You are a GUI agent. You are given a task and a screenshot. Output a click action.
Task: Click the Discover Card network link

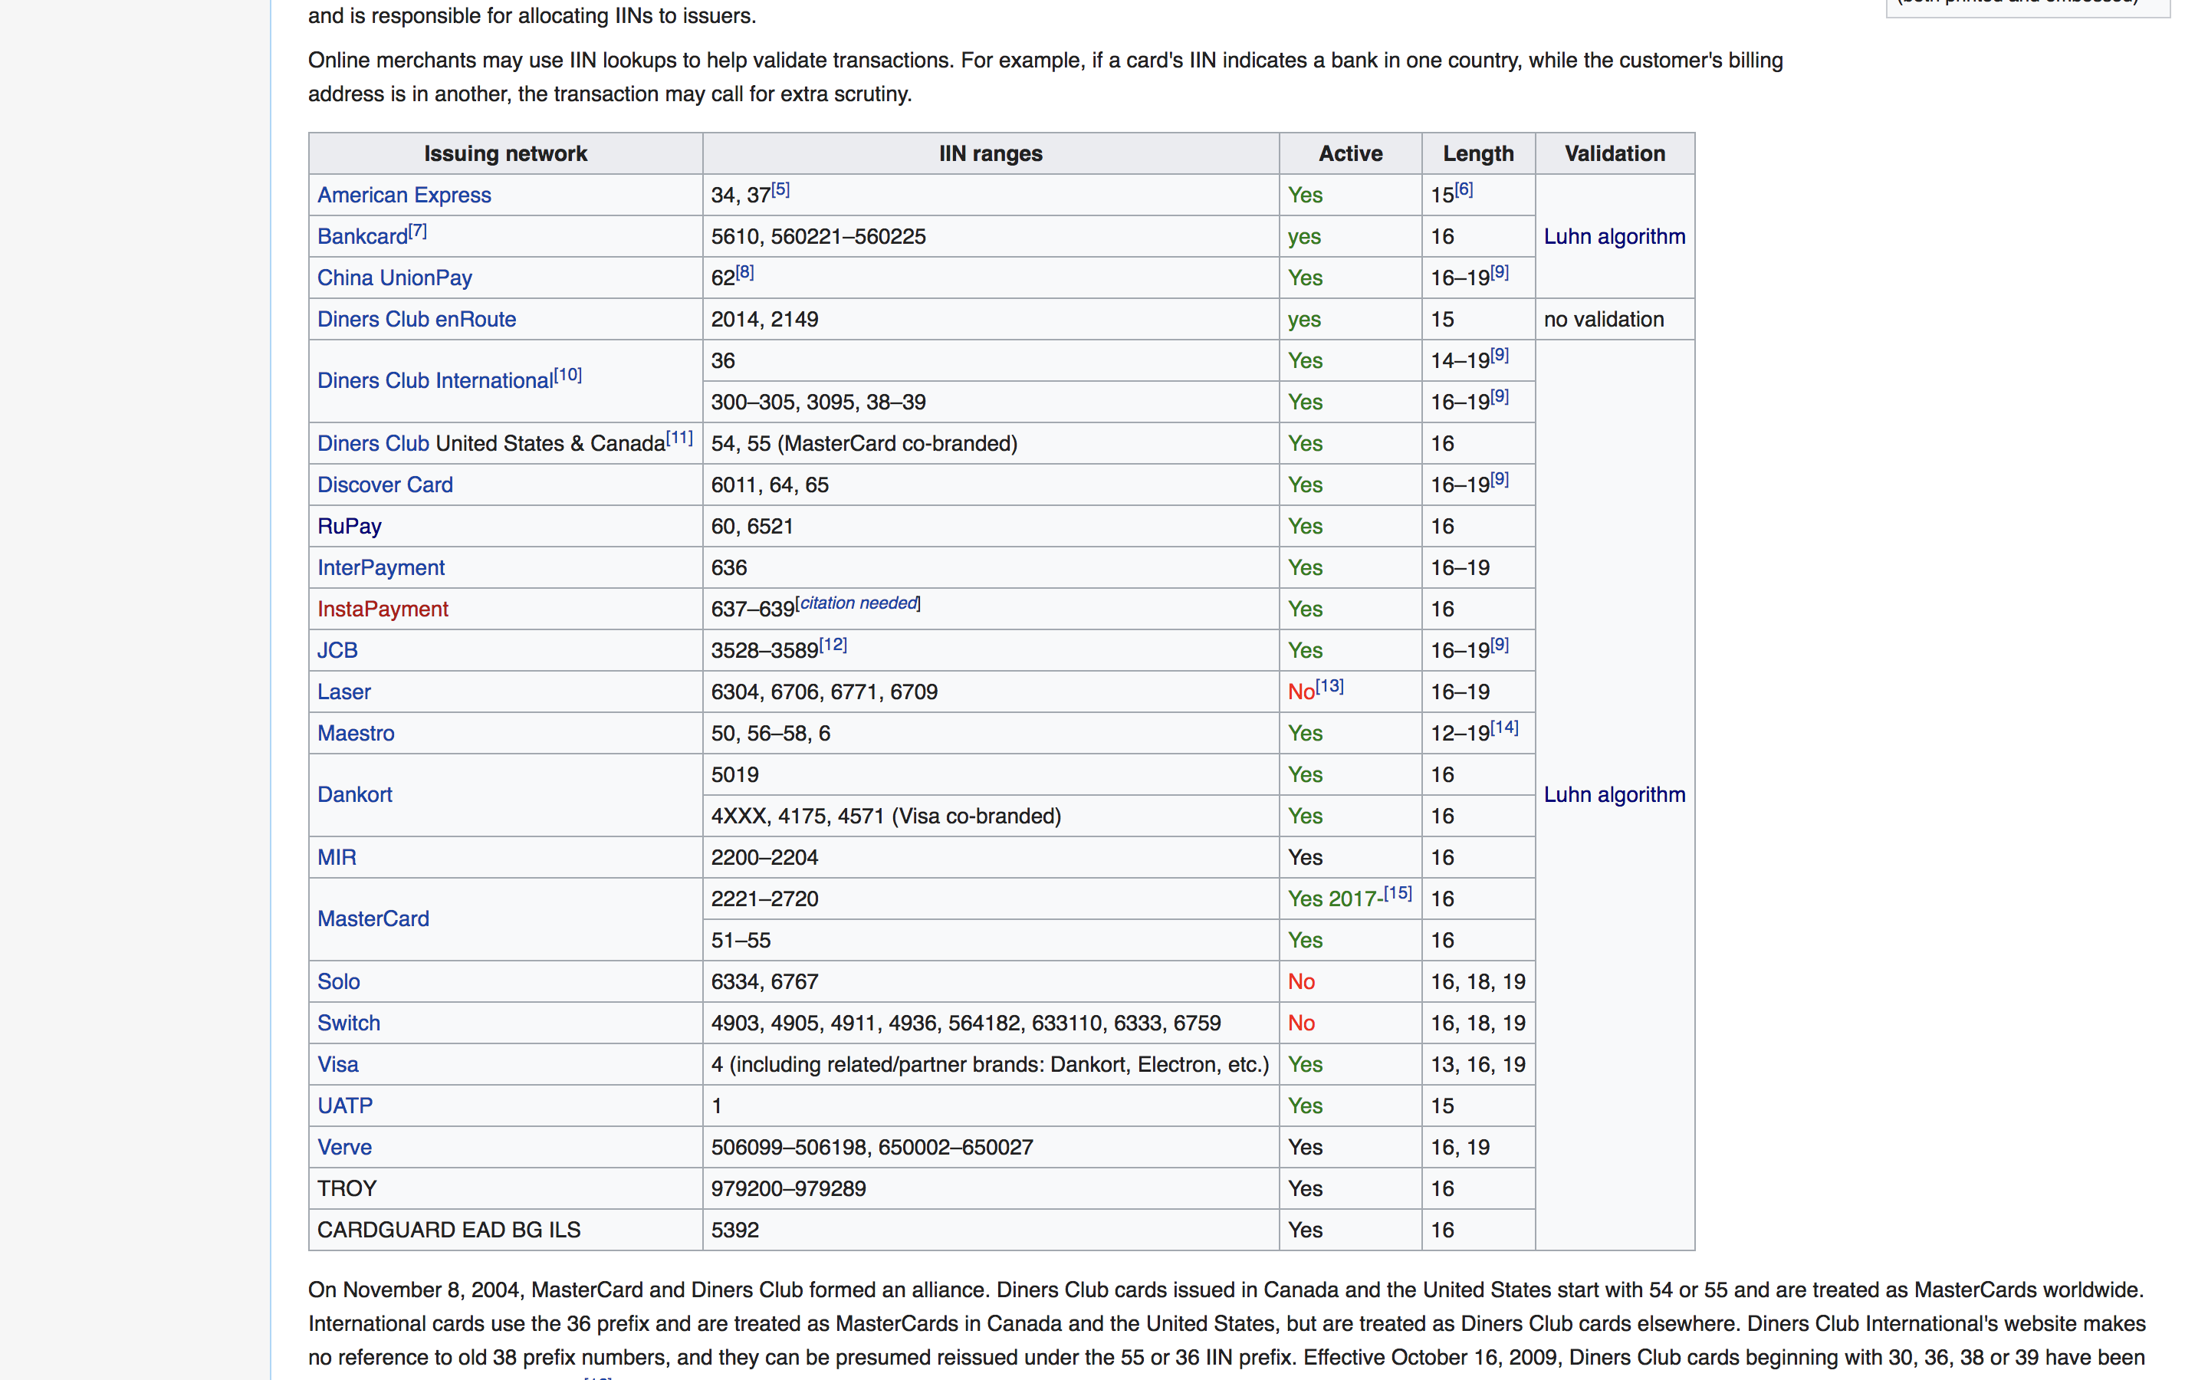coord(385,485)
